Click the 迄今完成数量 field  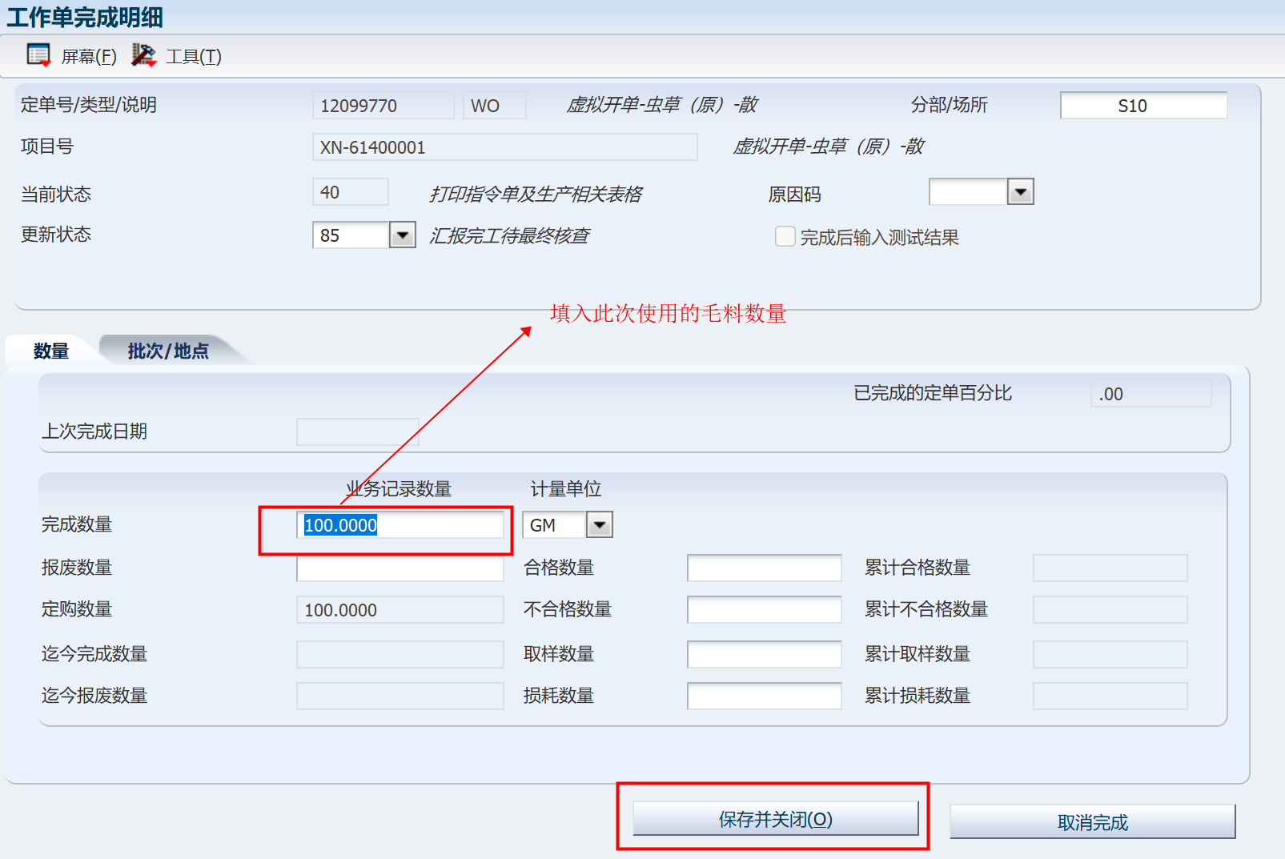click(400, 654)
